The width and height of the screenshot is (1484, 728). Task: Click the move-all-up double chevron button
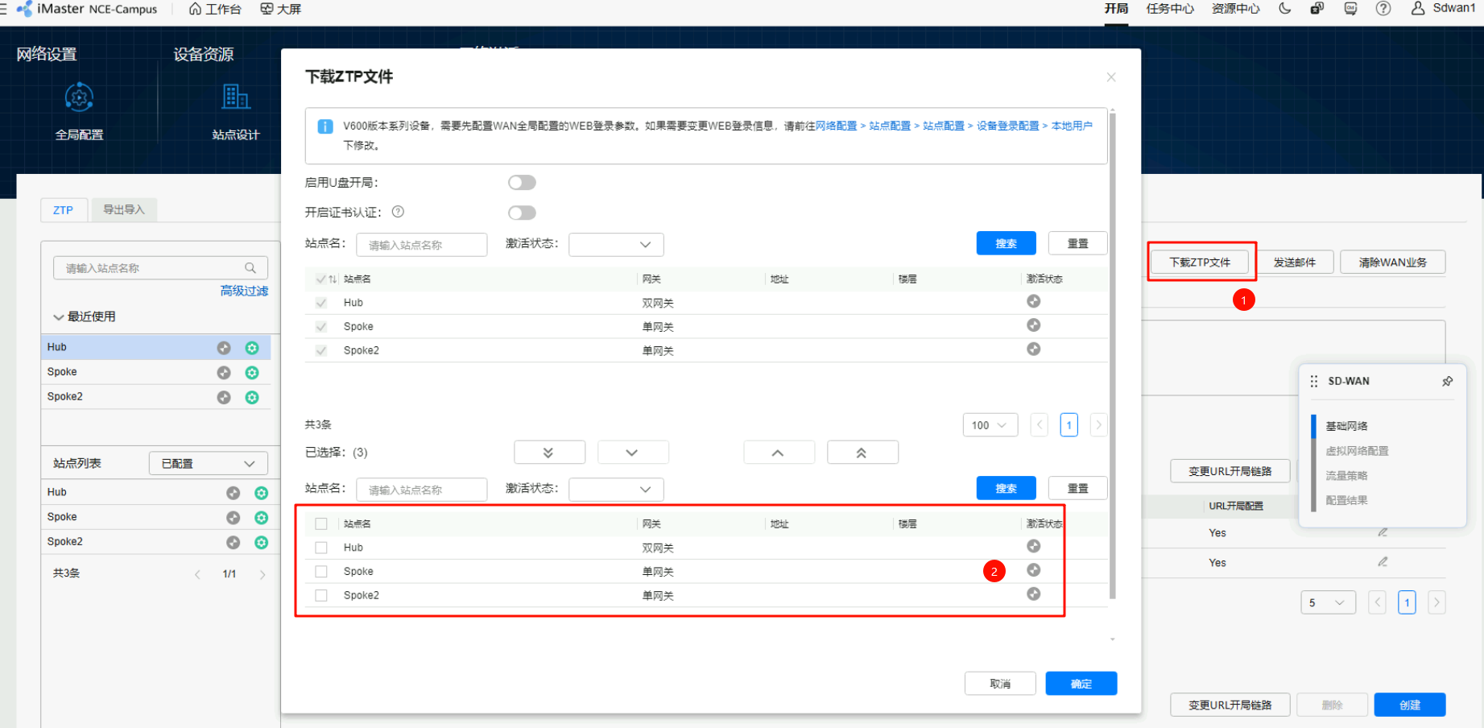point(862,453)
